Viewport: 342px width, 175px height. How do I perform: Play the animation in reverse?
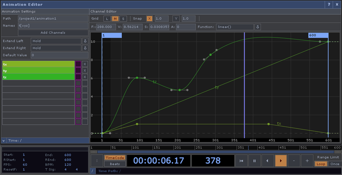pos(268,161)
